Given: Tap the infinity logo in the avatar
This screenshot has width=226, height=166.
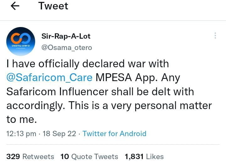Looking at the screenshot, I should [x=21, y=38].
